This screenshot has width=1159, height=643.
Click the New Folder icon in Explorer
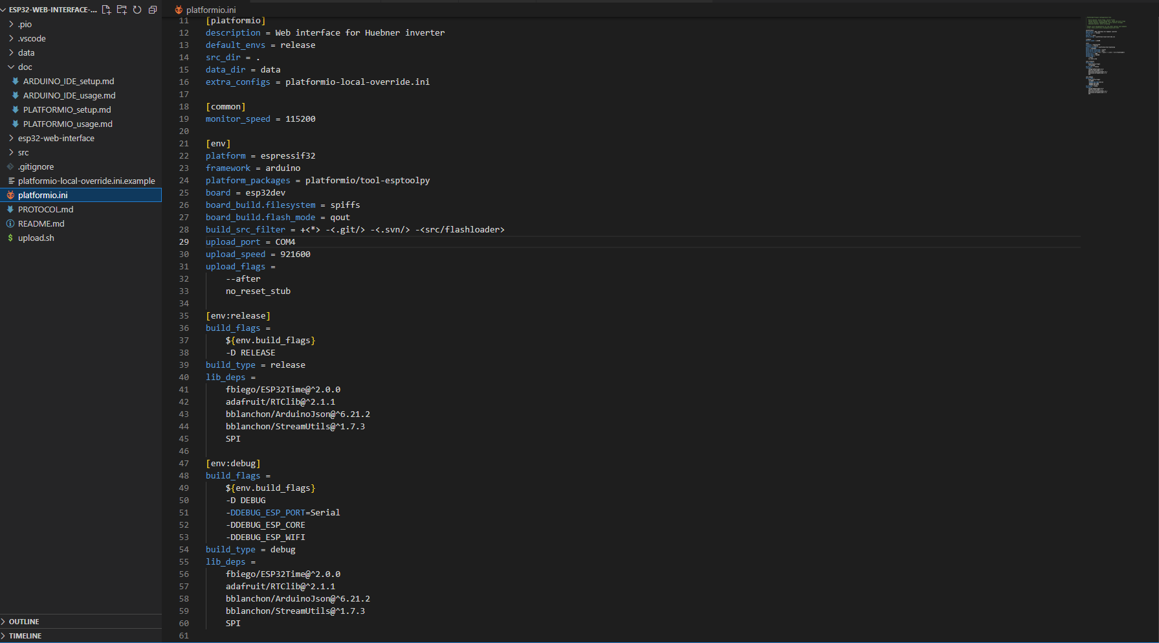click(122, 10)
